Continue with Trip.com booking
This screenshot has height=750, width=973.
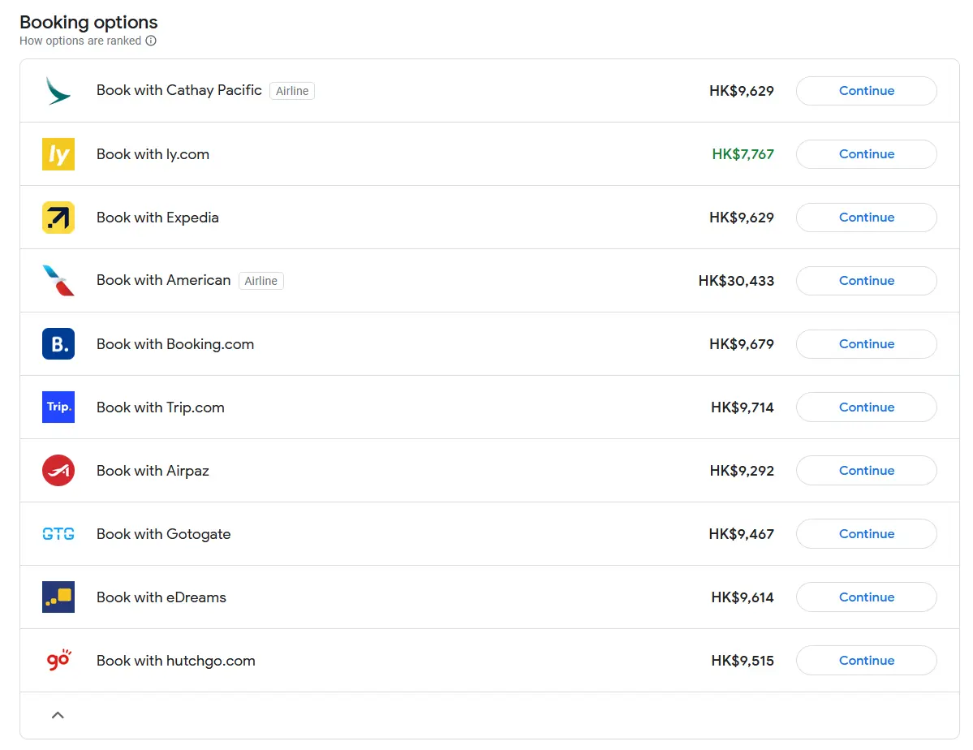click(x=866, y=407)
